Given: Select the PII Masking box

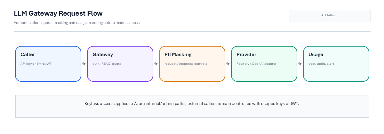Looking at the screenshot, I should tap(192, 64).
